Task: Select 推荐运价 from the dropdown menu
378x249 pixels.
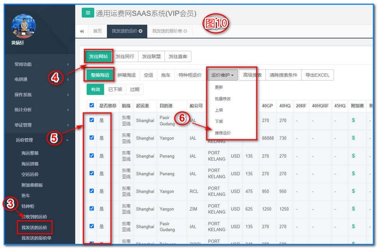Action: coord(223,133)
